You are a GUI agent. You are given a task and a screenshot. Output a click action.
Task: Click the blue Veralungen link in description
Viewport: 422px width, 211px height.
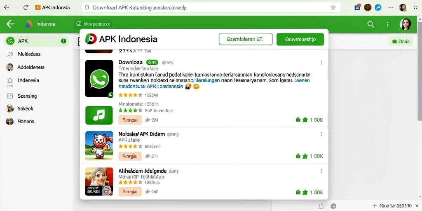click(207, 80)
